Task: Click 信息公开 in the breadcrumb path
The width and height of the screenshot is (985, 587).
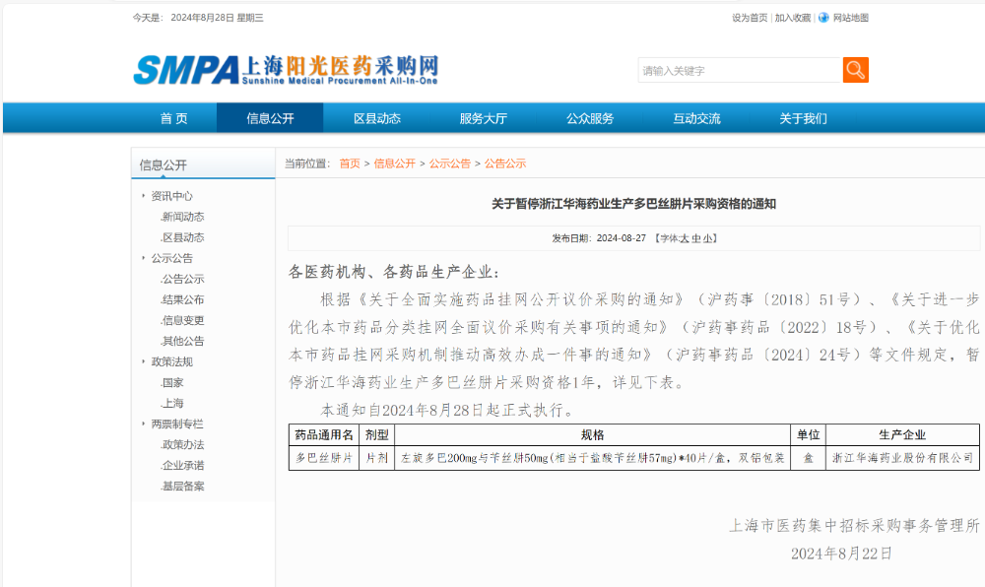Action: coord(394,163)
